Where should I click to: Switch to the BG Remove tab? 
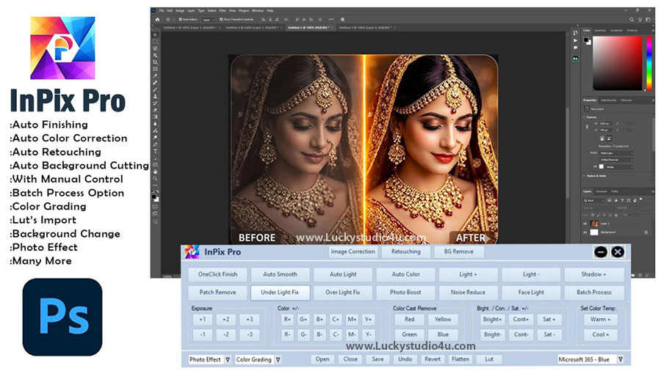(458, 251)
